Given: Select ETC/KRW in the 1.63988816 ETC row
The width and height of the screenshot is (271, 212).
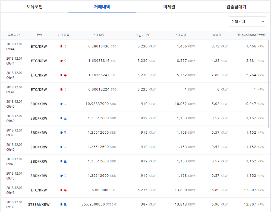Looking at the screenshot, I should click(x=39, y=61).
